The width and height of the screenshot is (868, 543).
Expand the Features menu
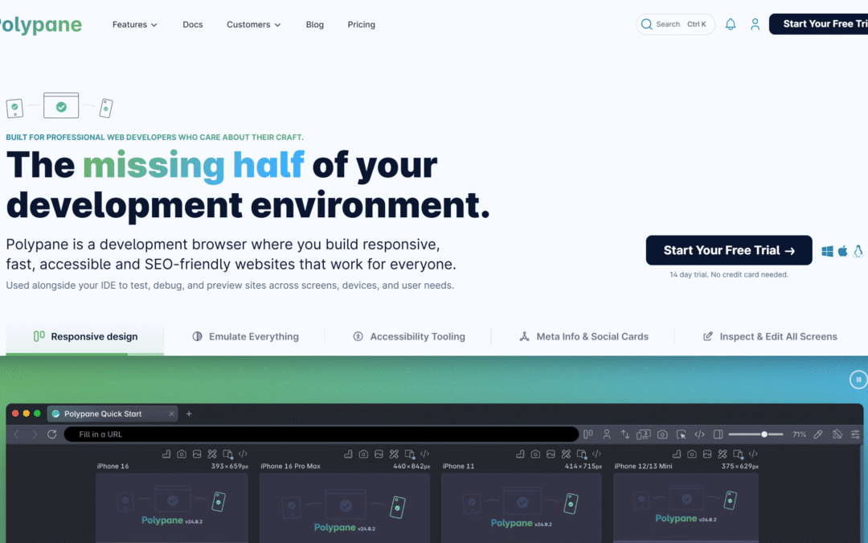click(134, 24)
